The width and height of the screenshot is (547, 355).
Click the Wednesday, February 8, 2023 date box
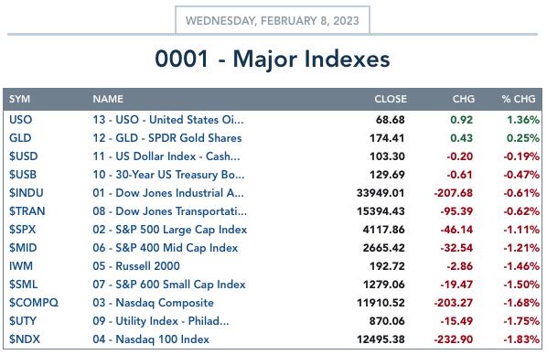[x=273, y=20]
